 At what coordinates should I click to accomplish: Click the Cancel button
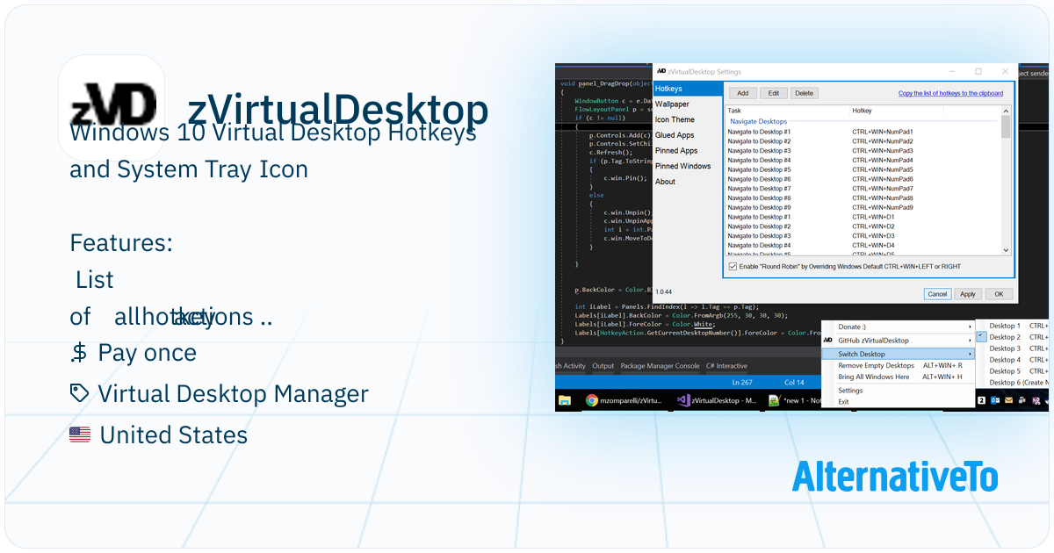[x=937, y=294]
